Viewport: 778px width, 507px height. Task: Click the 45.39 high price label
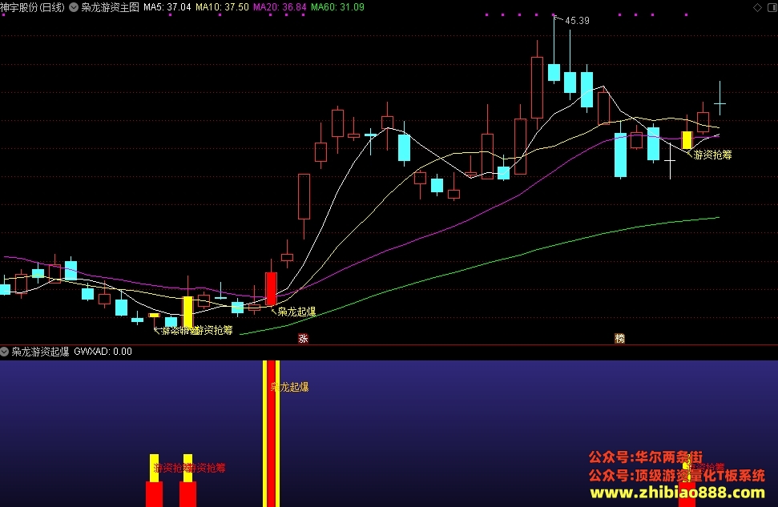(577, 21)
